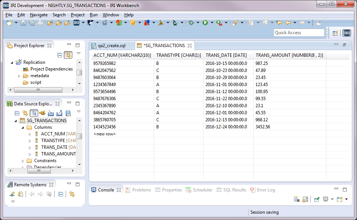Collapse all in Project Explorer toolbar

pos(60,55)
